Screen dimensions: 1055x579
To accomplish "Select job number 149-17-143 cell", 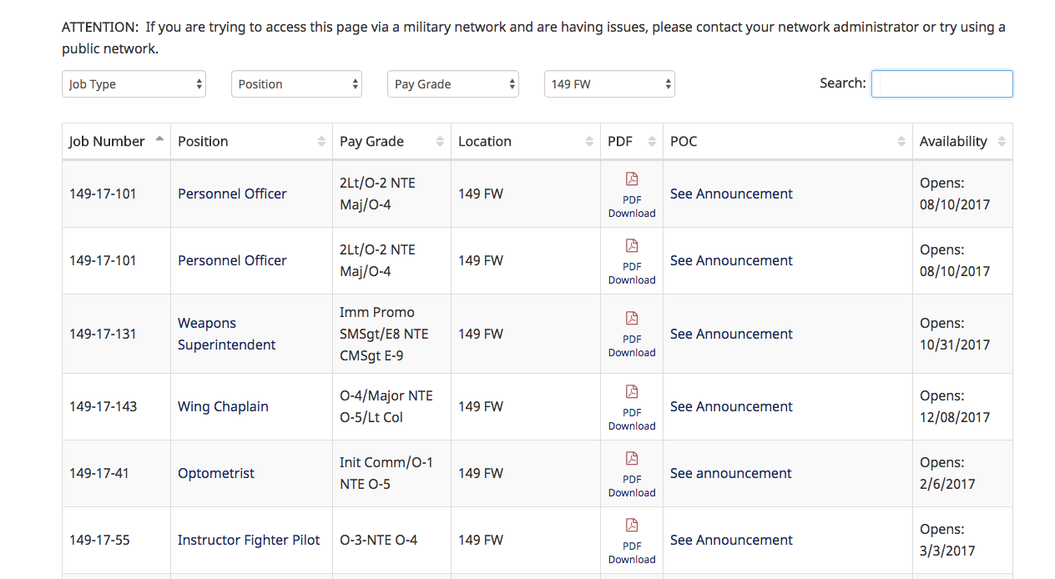I will pyautogui.click(x=117, y=406).
